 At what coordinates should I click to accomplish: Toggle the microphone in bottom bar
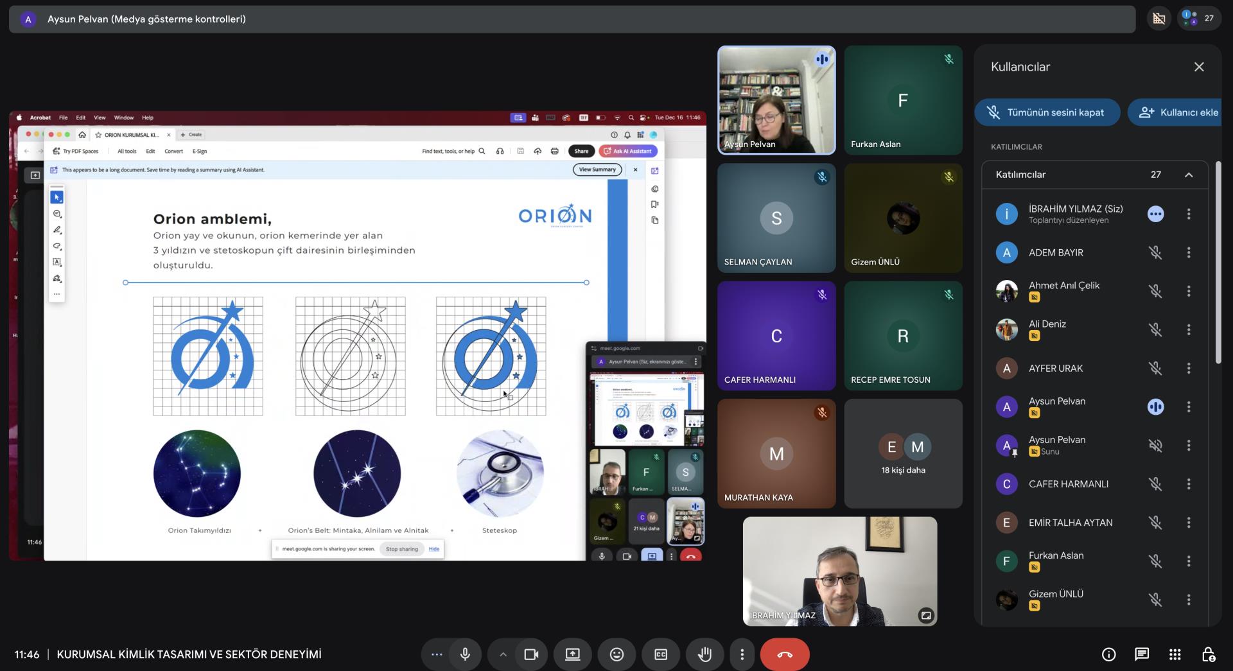465,654
